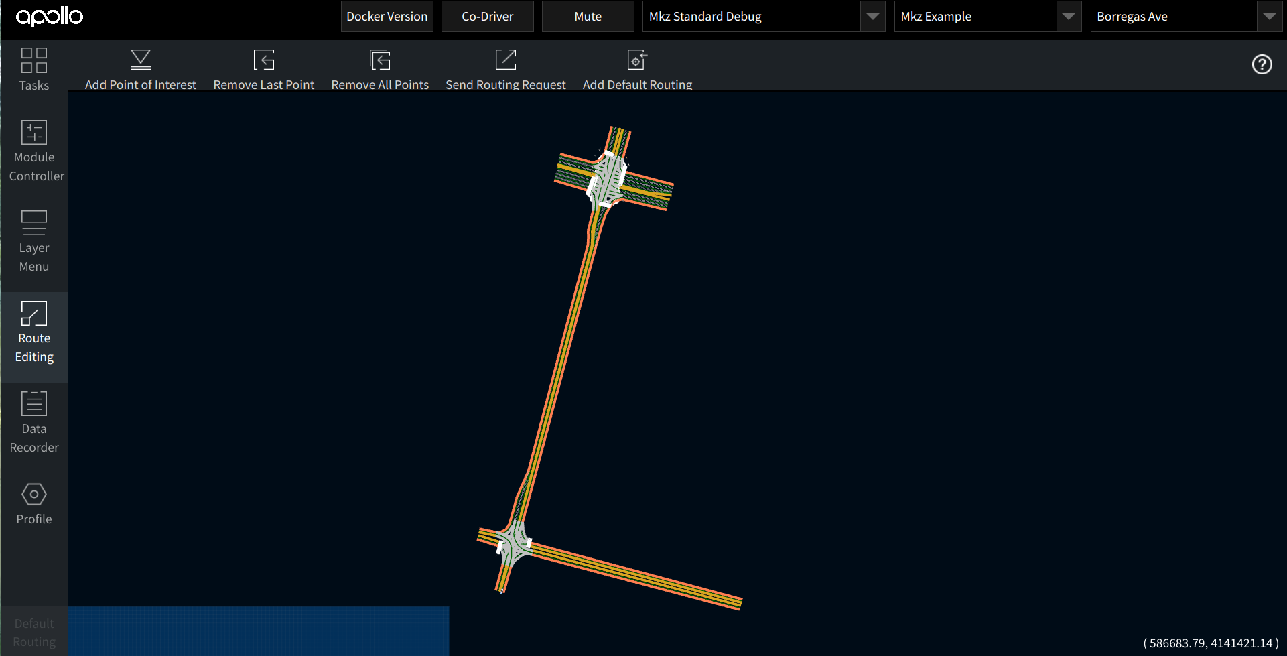Viewport: 1287px width, 656px height.
Task: Mute the system audio notifications
Action: (x=588, y=16)
